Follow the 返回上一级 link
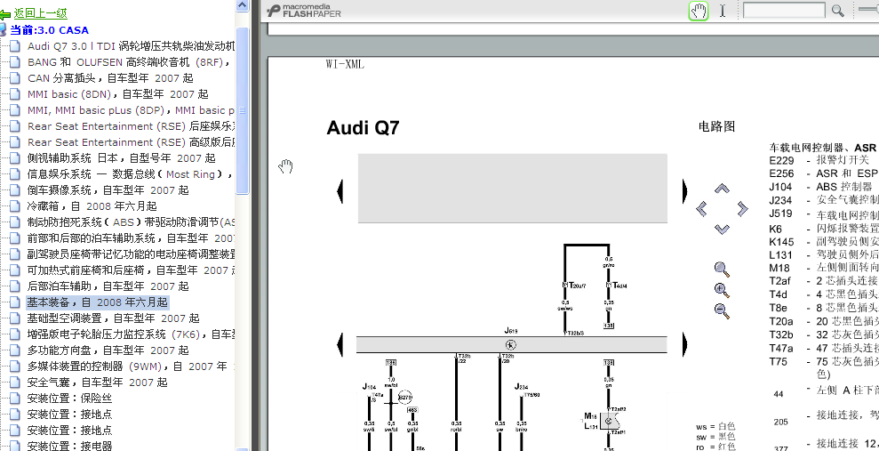The image size is (879, 451). (x=40, y=13)
